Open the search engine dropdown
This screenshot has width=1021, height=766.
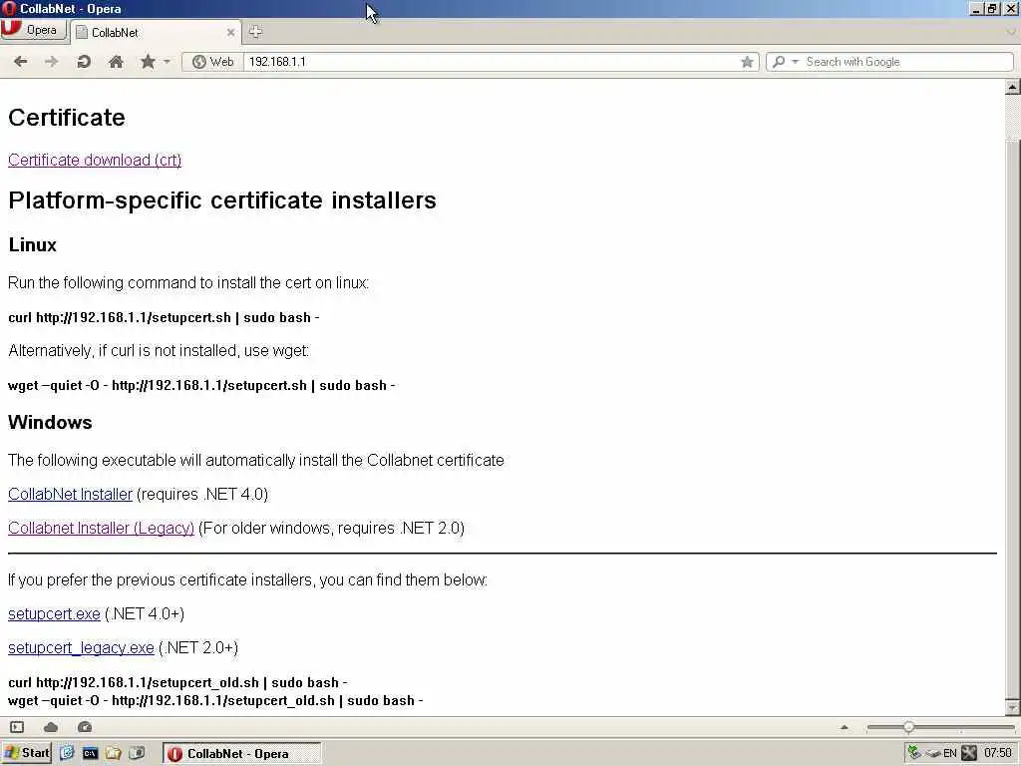[x=786, y=62]
